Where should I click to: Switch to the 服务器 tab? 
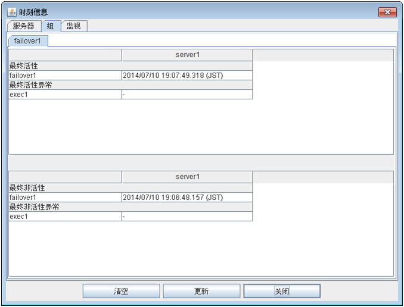pos(24,26)
